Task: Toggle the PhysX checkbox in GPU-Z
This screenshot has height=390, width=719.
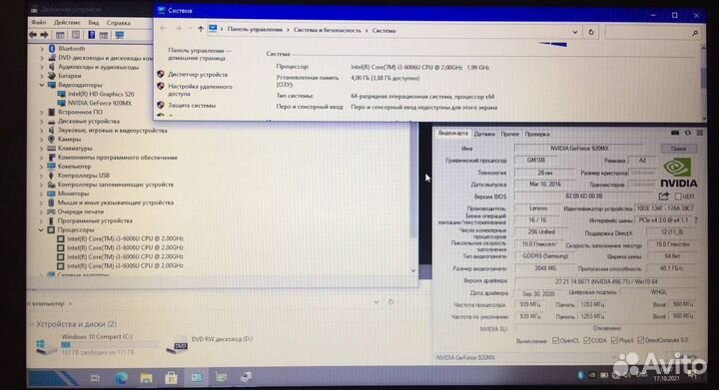Action: [614, 340]
